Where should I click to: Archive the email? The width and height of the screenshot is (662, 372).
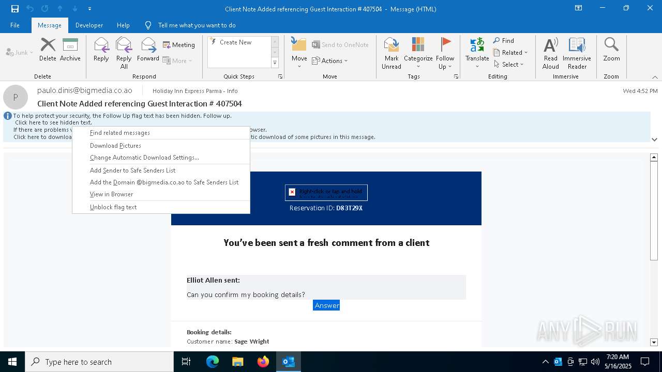(x=70, y=50)
